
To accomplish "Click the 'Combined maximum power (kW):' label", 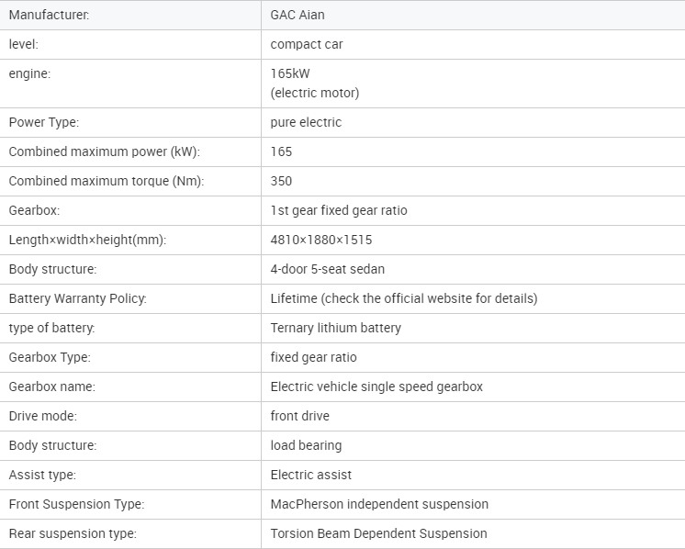I will click(x=104, y=151).
